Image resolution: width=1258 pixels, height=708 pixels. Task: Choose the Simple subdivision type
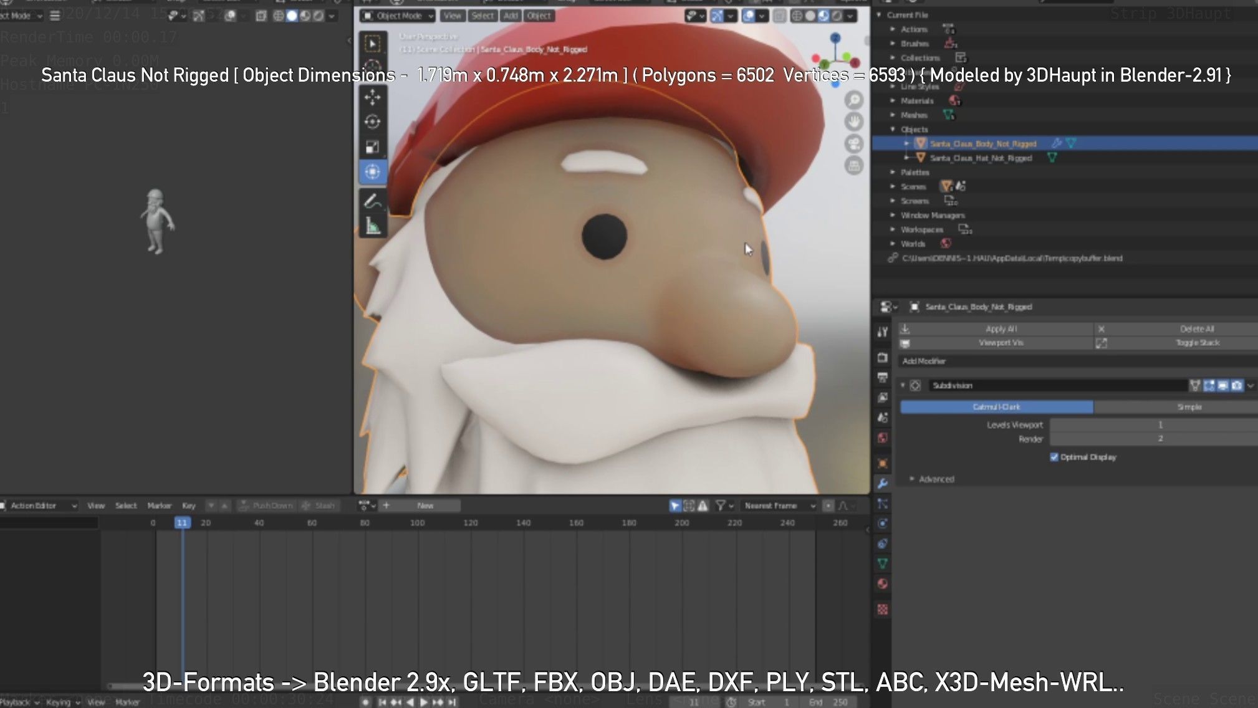tap(1176, 407)
